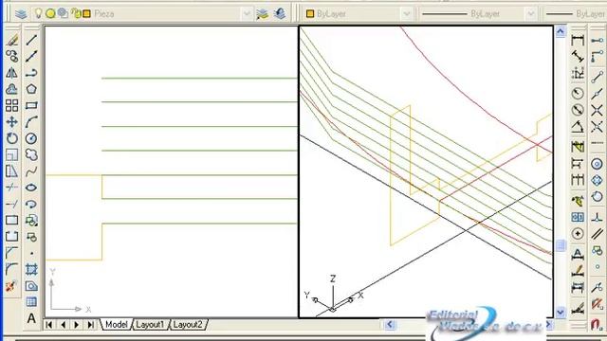This screenshot has height=341, width=607.
Task: Select the Tolerance tool
Action: 578,217
